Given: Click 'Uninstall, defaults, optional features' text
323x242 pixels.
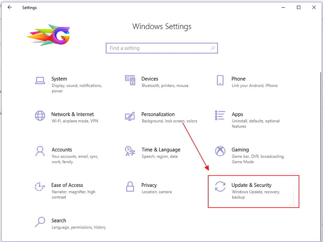Looking at the screenshot, I should [256, 124].
